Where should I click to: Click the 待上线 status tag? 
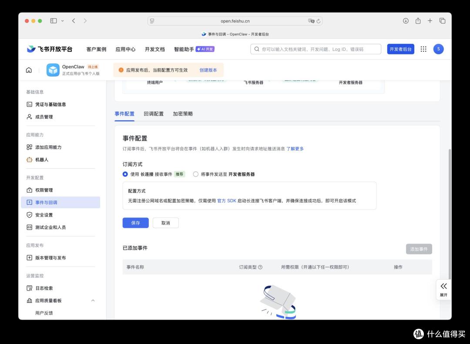93,67
